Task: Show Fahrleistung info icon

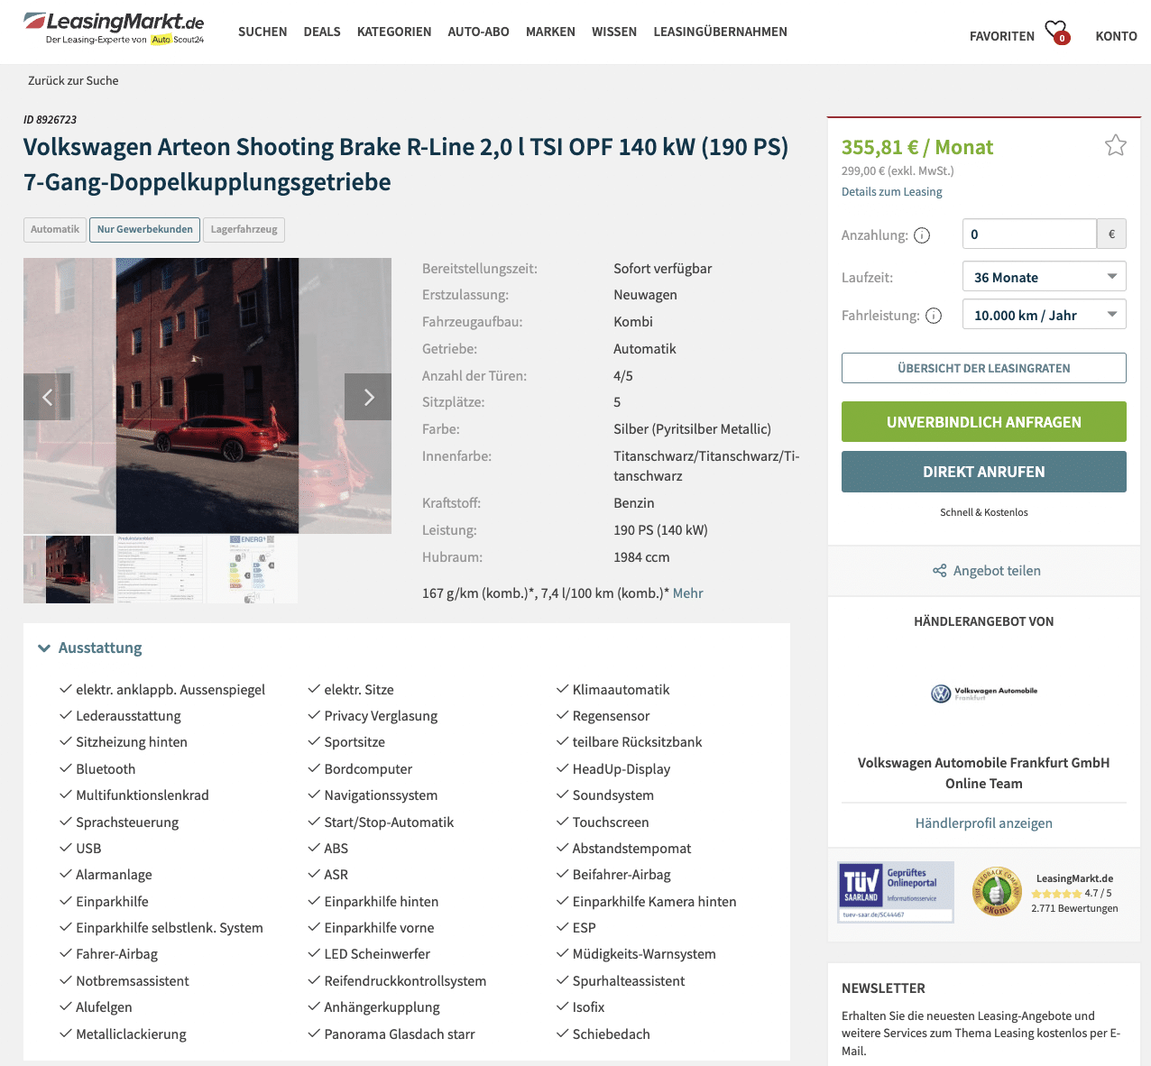Action: (x=934, y=316)
